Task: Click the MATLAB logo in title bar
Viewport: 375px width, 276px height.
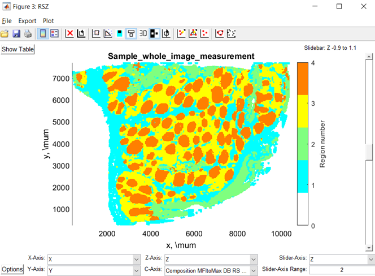Action: click(x=6, y=6)
